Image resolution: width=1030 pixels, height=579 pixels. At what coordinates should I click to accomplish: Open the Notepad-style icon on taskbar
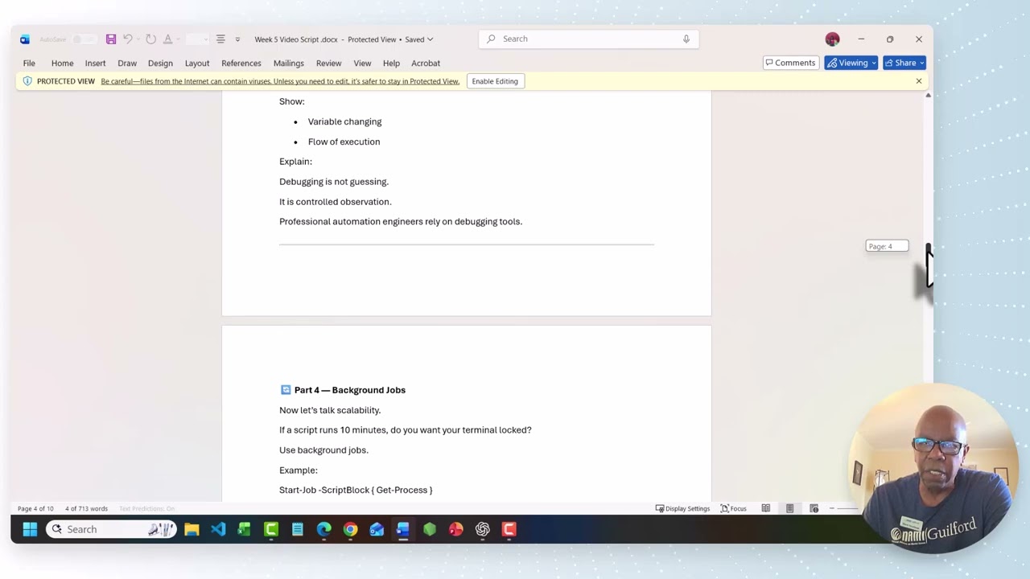point(298,529)
